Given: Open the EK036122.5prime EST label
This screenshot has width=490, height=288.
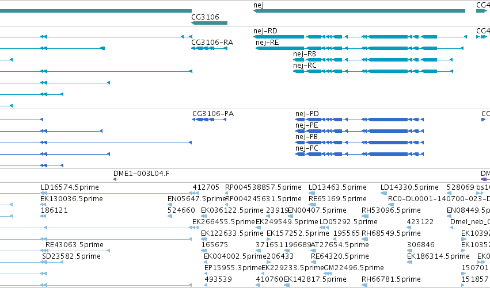Looking at the screenshot, I should coord(232,210).
